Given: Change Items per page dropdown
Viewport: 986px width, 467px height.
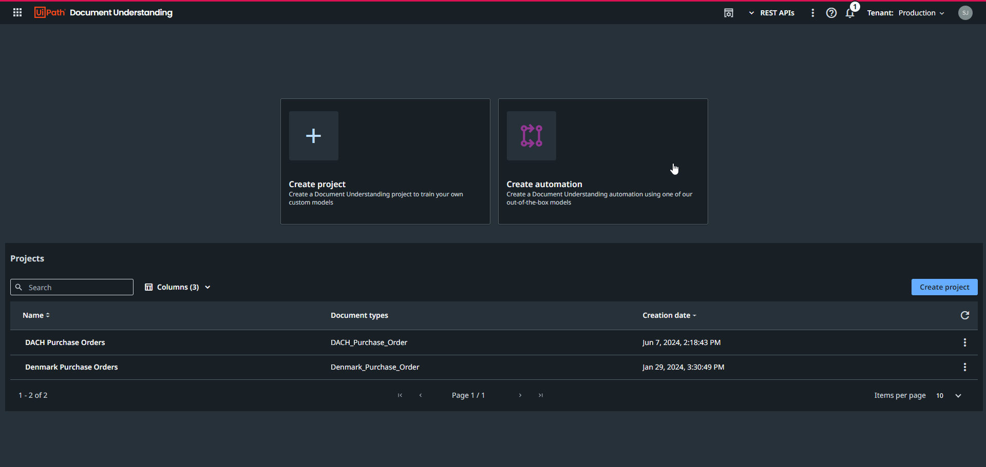Looking at the screenshot, I should [949, 395].
